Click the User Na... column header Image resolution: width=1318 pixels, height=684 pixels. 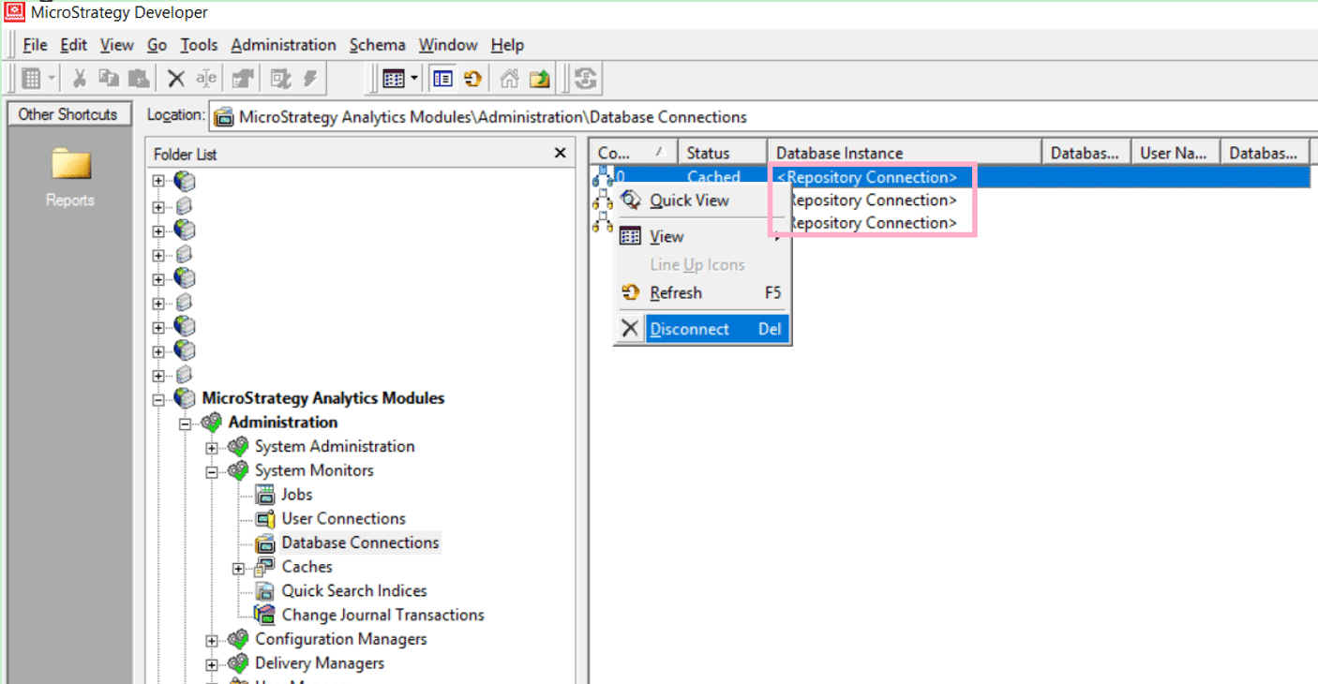tap(1176, 153)
